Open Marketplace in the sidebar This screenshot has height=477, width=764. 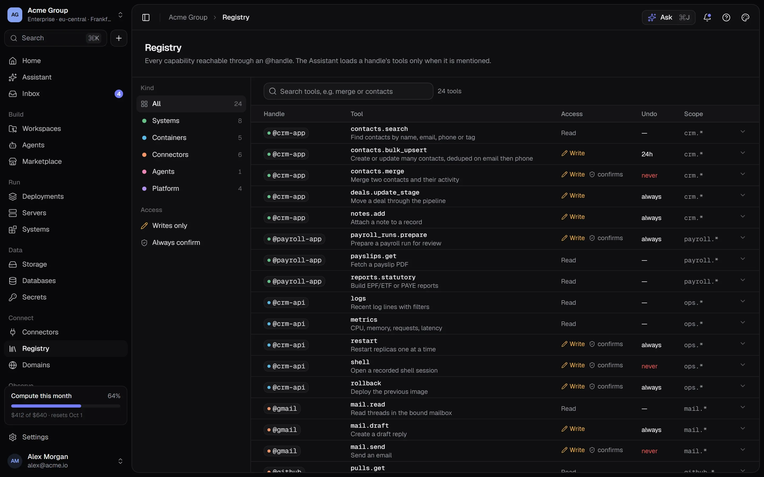pos(66,162)
